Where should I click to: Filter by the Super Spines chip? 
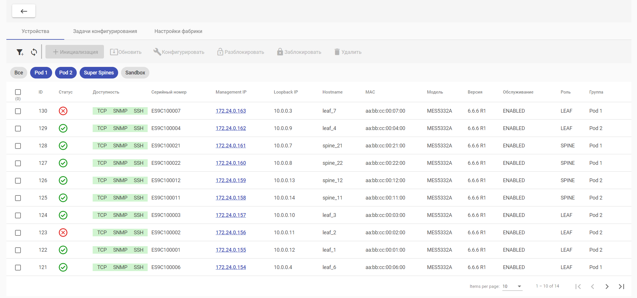[x=99, y=73]
